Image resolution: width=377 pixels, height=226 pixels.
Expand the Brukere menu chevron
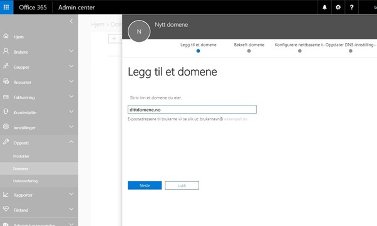[71, 51]
